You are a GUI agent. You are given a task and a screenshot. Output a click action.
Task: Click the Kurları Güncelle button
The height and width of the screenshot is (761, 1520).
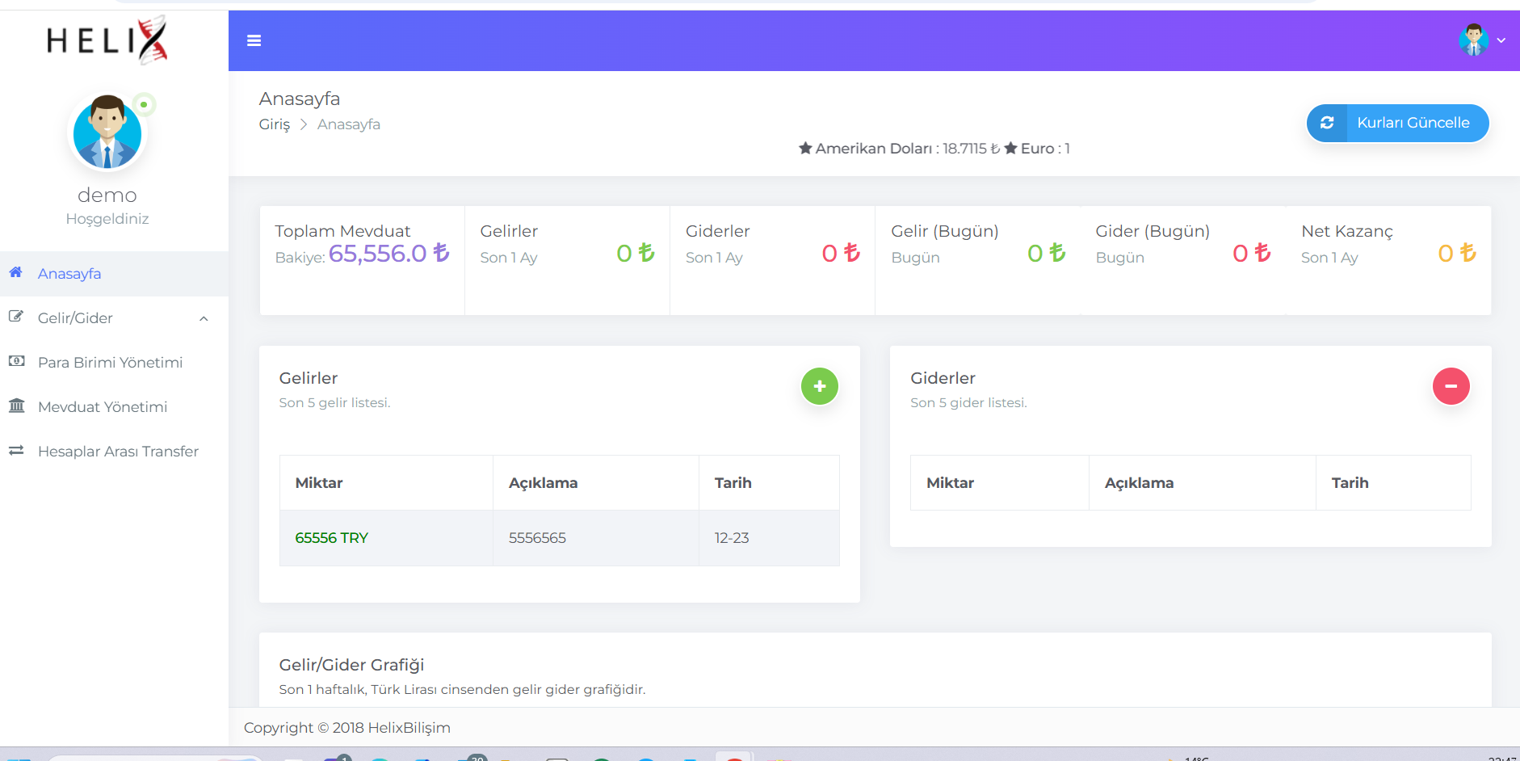click(1397, 123)
